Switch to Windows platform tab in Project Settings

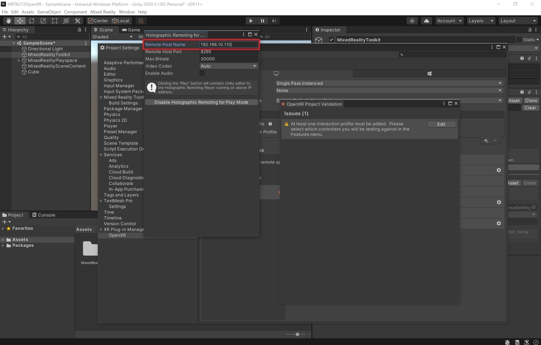click(x=430, y=73)
